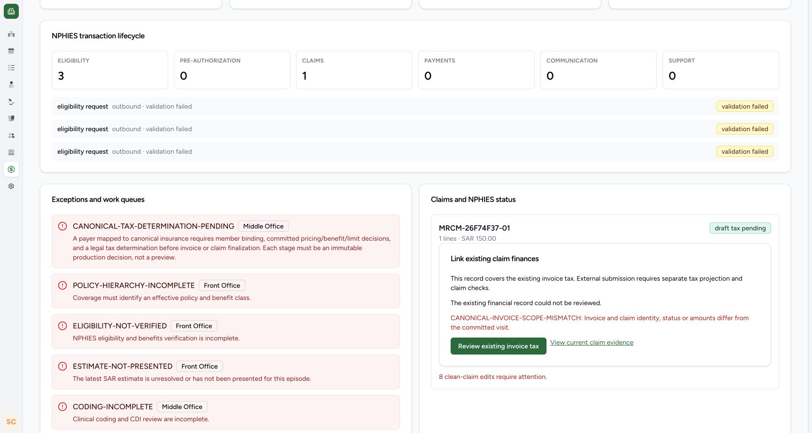Click '8 clean-claim edits require attention' text
812x433 pixels.
click(493, 377)
